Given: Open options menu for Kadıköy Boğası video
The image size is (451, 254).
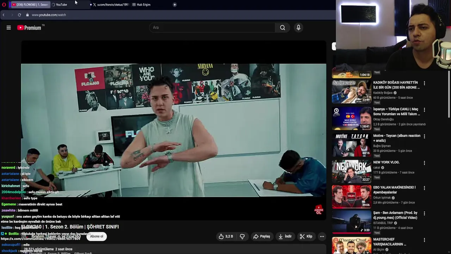Looking at the screenshot, I should pyautogui.click(x=424, y=83).
